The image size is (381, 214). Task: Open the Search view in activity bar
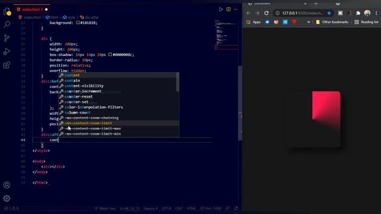tap(7, 24)
